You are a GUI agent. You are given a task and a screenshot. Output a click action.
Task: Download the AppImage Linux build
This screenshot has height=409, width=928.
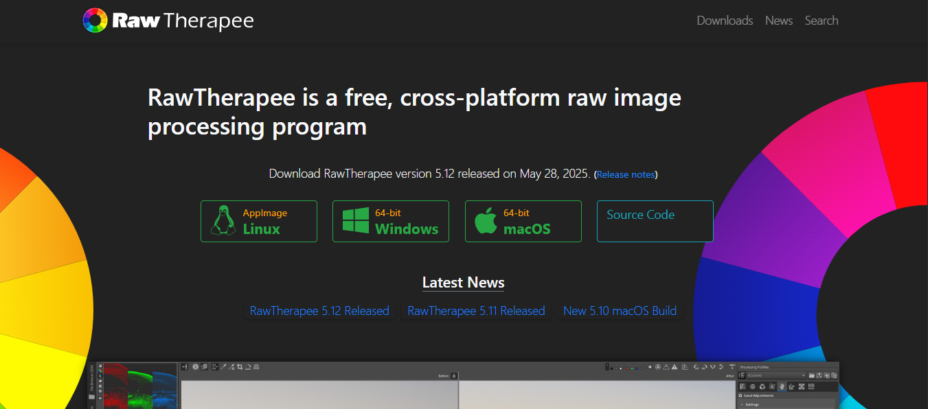259,221
